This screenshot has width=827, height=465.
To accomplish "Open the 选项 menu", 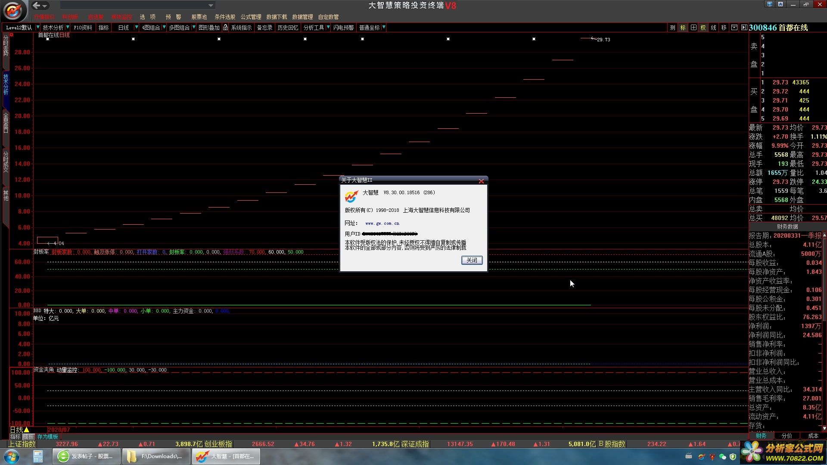I will tap(147, 17).
